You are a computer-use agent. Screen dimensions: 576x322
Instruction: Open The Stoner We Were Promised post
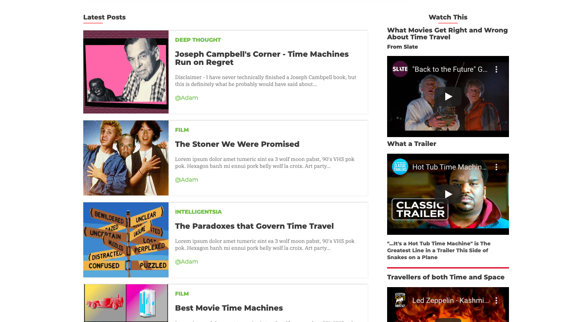coord(237,144)
